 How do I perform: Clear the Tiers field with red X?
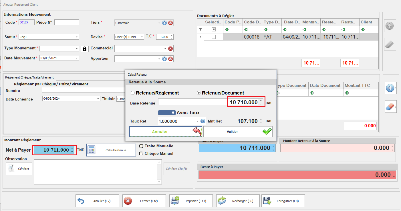(170, 23)
